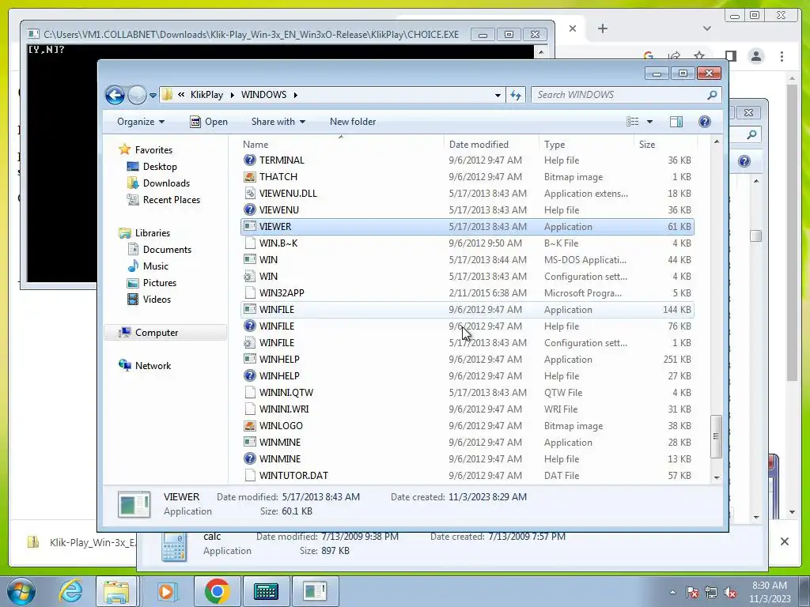Click the file list scroll down arrow

717,477
